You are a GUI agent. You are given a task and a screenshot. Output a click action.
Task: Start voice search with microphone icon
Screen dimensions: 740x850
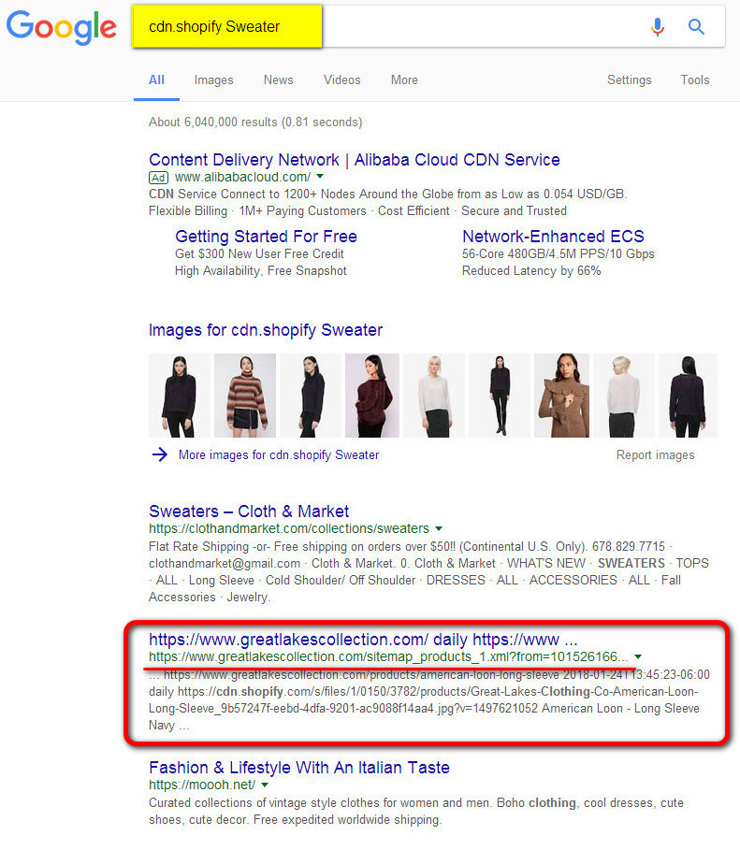pyautogui.click(x=658, y=26)
